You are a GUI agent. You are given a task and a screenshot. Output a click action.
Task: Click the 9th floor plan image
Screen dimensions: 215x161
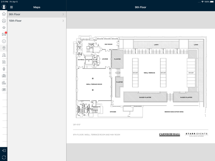[141, 86]
